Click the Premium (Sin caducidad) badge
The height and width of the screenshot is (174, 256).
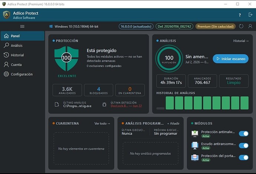(215, 26)
